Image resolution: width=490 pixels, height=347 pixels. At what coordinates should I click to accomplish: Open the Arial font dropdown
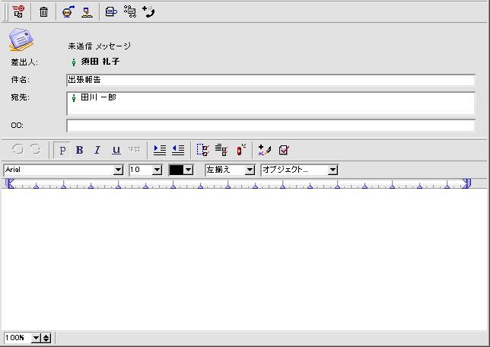[x=118, y=170]
